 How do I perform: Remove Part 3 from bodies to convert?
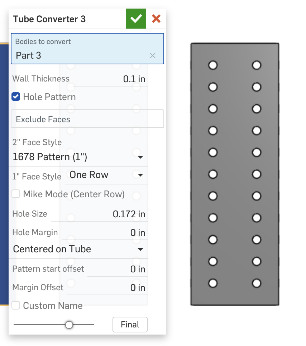click(153, 56)
